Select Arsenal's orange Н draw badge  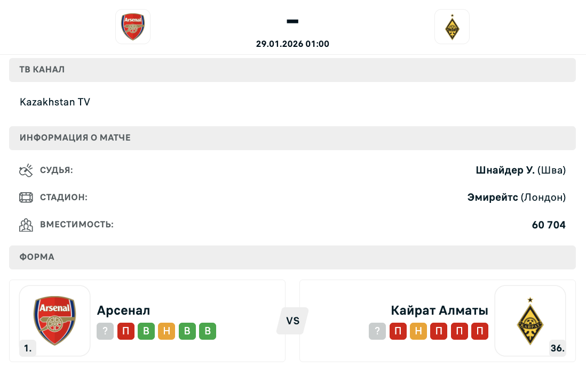click(167, 331)
